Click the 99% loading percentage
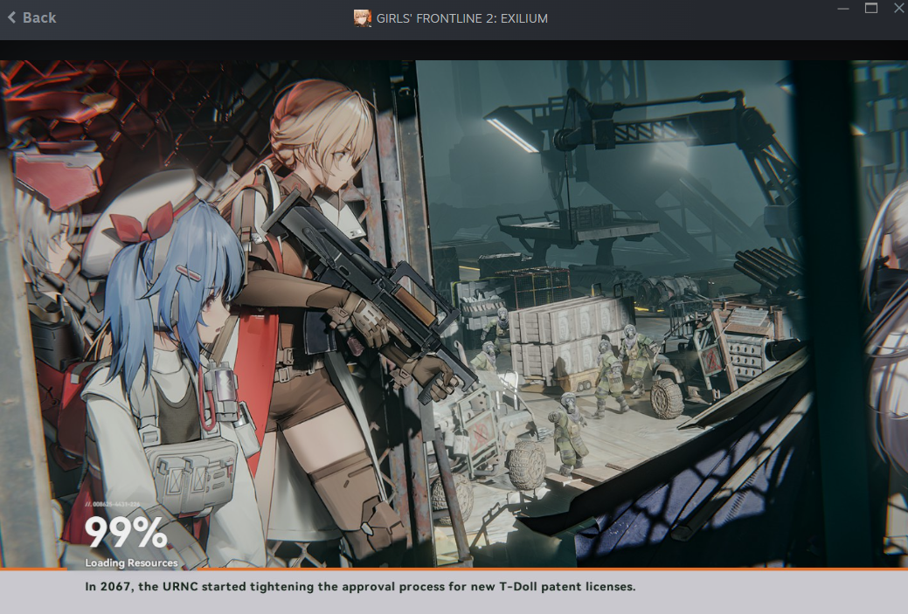 click(x=126, y=532)
